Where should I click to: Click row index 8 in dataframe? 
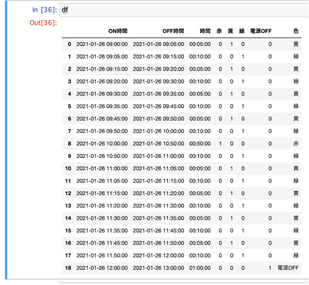(x=70, y=144)
